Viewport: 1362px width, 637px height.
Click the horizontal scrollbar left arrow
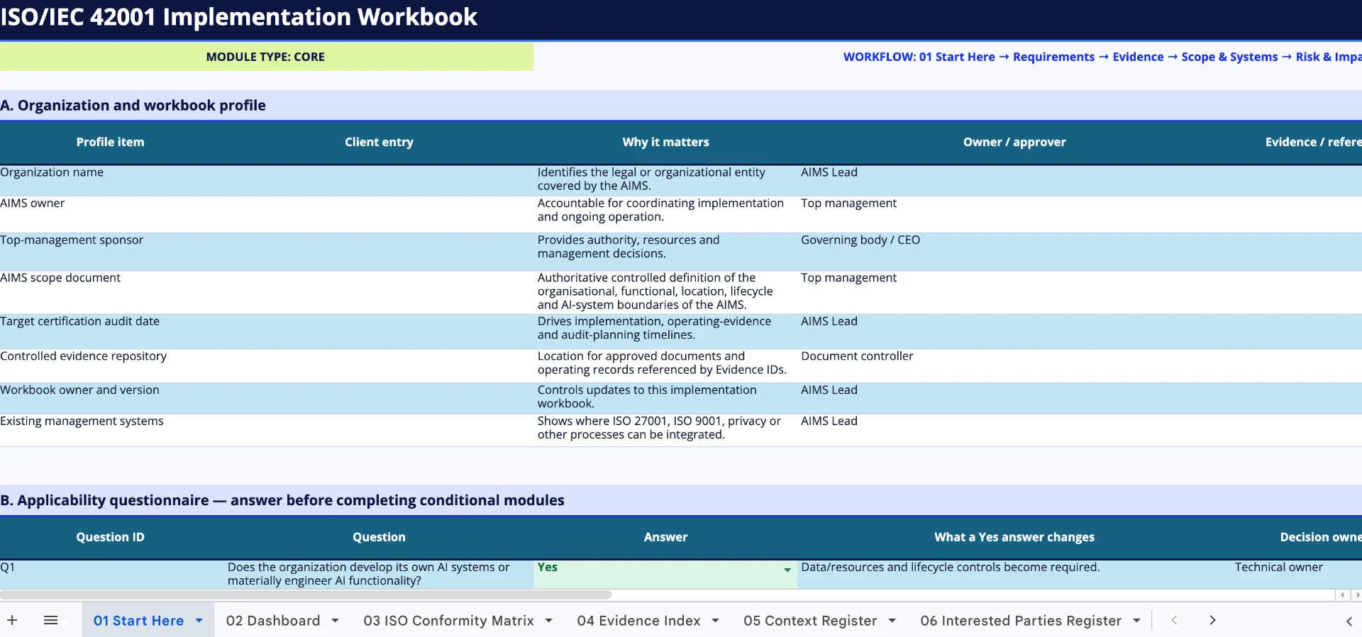1342,595
